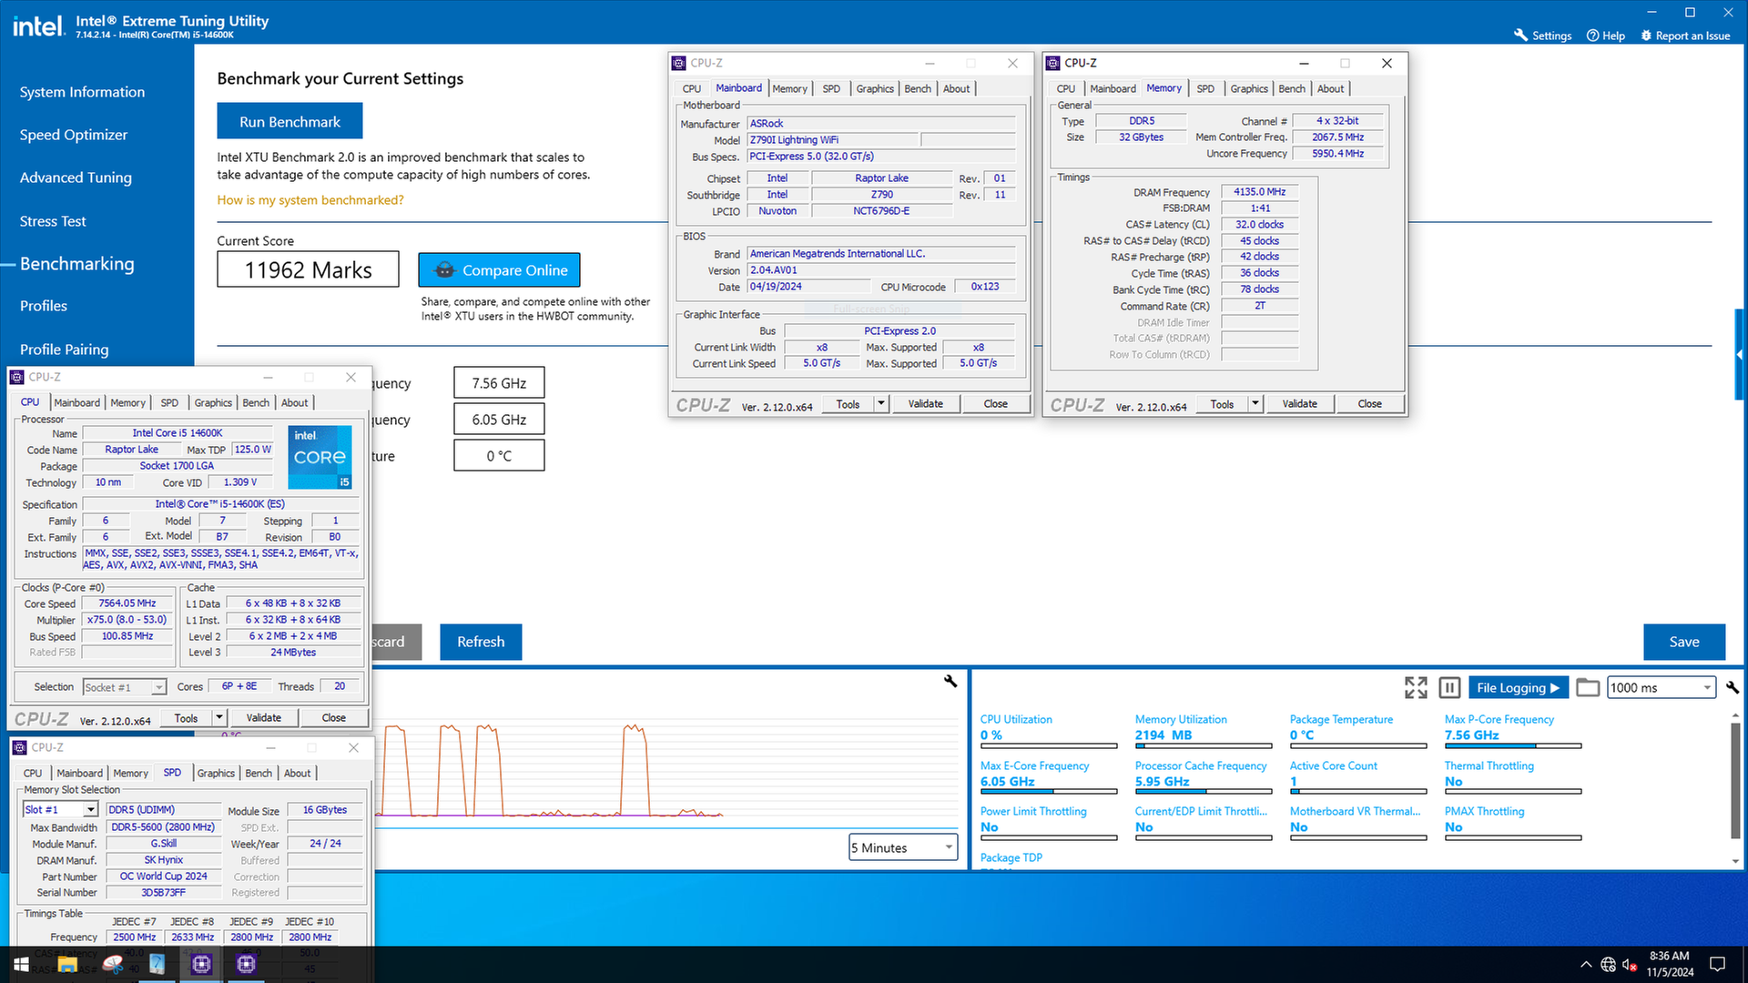Select the Max P-Core Frequency monitor tile
This screenshot has width=1748, height=983.
pyautogui.click(x=1512, y=730)
